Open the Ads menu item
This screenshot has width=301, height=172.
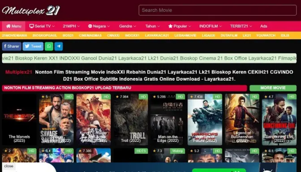coord(263,26)
